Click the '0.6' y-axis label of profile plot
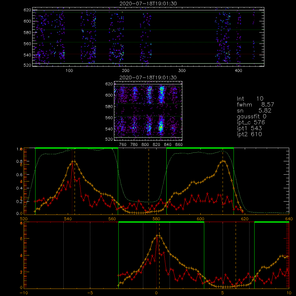This screenshot has height=296, width=296. pyautogui.click(x=19, y=175)
